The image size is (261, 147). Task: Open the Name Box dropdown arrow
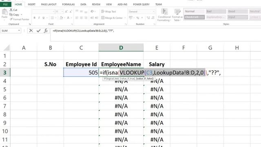[x=19, y=31]
